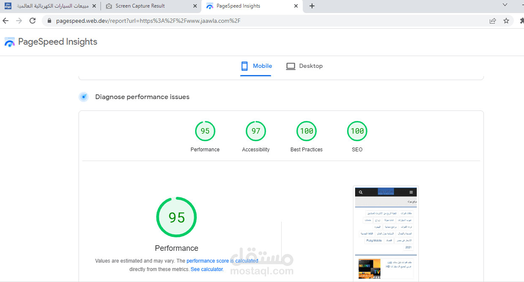The width and height of the screenshot is (524, 282).
Task: Go back with the browser back arrow
Action: coord(6,21)
